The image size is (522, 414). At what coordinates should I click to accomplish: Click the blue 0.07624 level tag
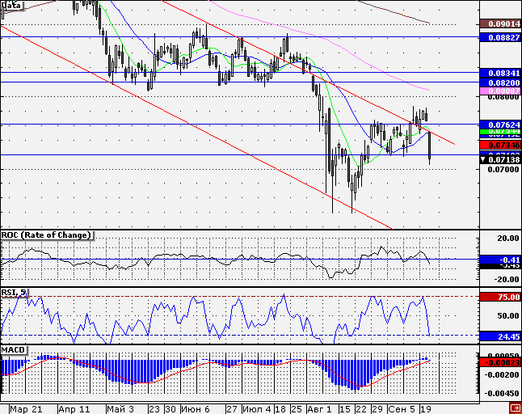pos(499,125)
